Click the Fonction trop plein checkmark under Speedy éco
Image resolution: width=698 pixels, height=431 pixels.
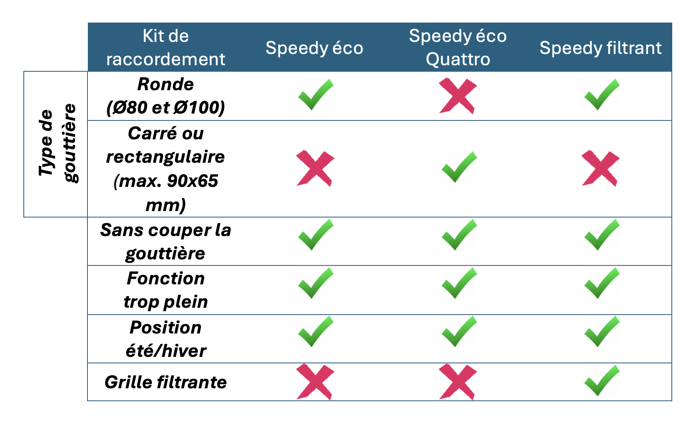click(316, 283)
